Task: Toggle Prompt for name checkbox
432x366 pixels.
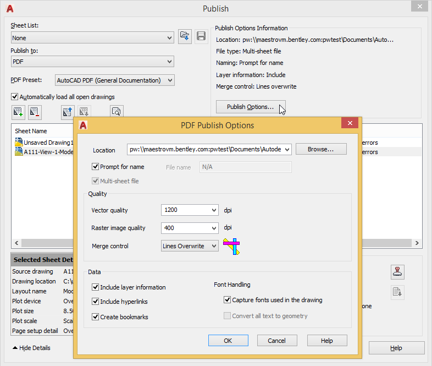Action: point(96,167)
